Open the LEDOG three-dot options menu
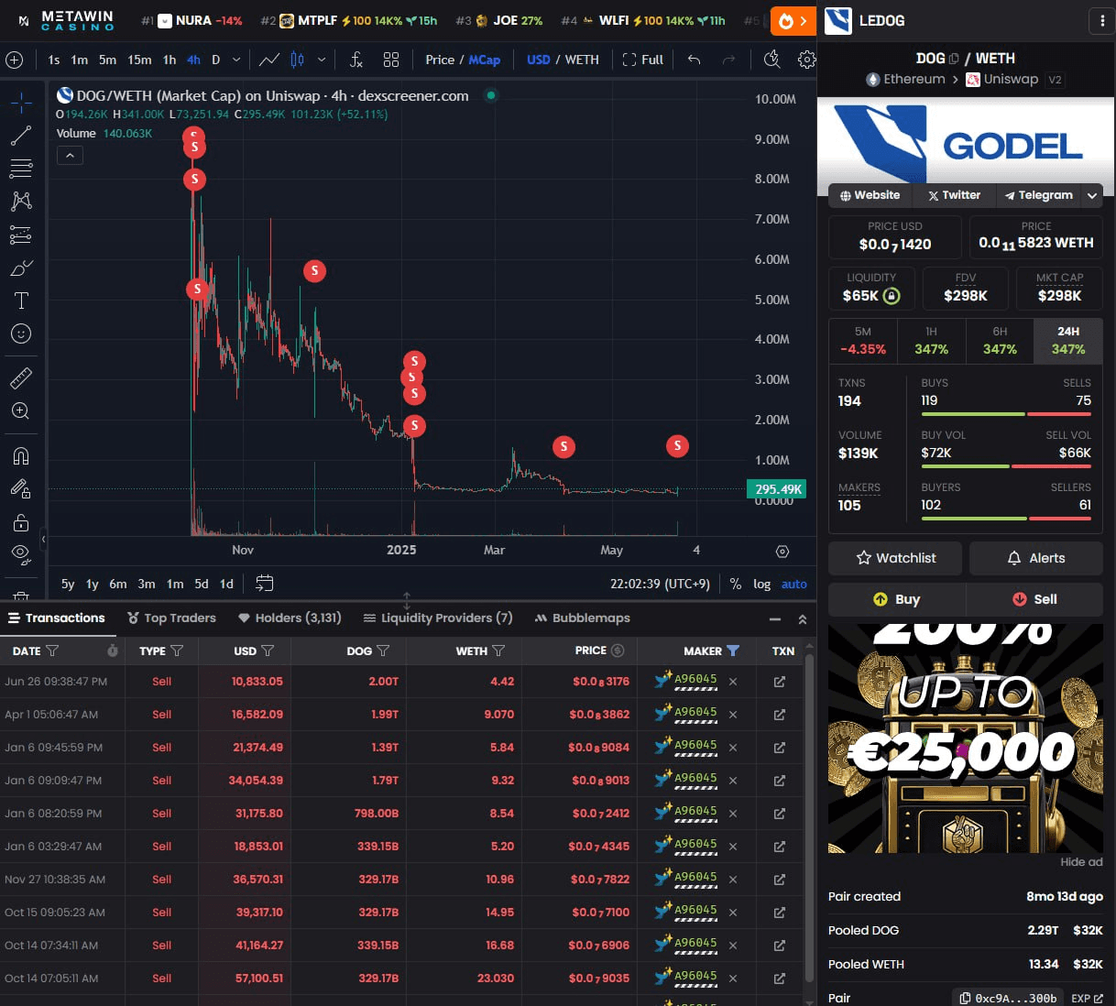Screen dimensions: 1116x1006 click(1101, 20)
